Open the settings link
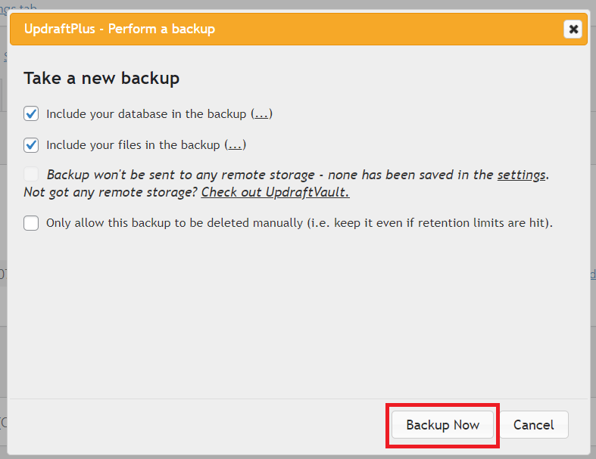This screenshot has width=596, height=459. 521,175
